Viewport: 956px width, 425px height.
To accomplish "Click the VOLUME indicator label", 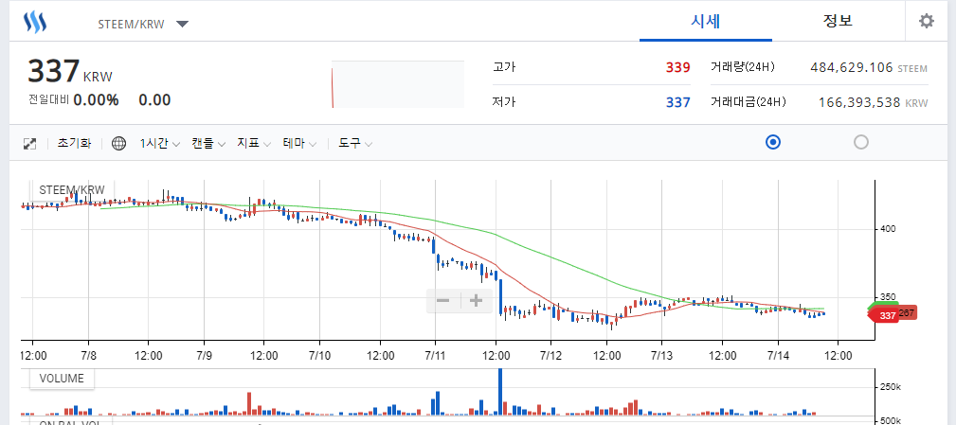I will (x=61, y=379).
